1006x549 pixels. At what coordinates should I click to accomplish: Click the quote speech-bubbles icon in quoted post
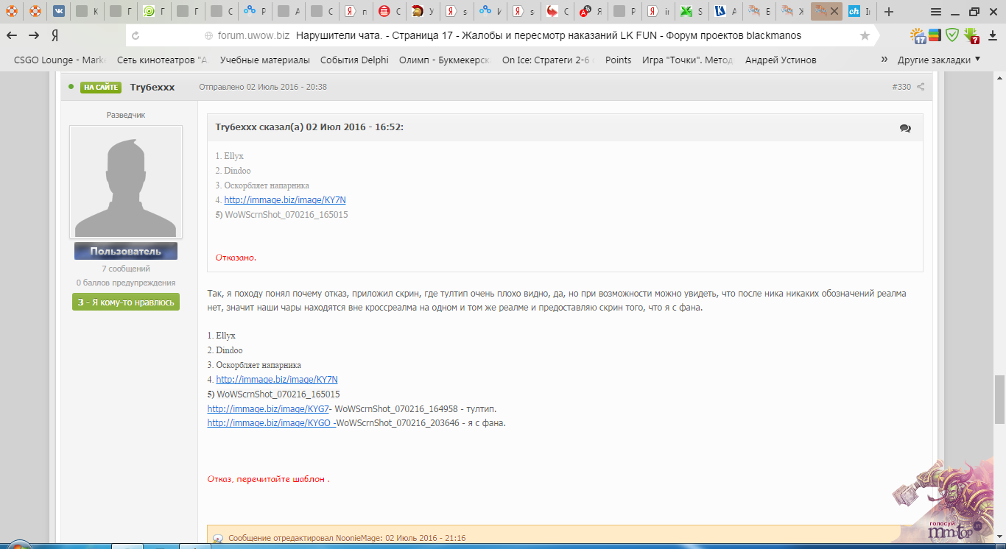905,128
